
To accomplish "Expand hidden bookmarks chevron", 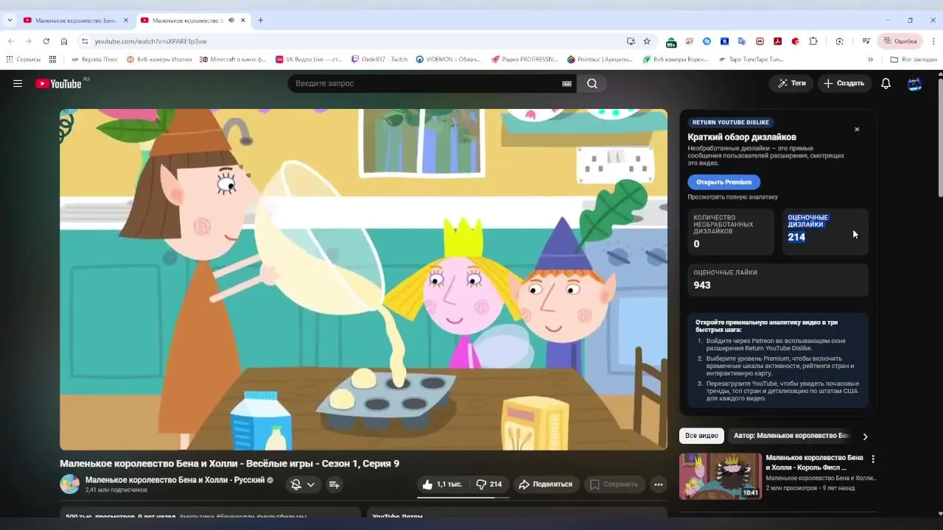I will [870, 59].
